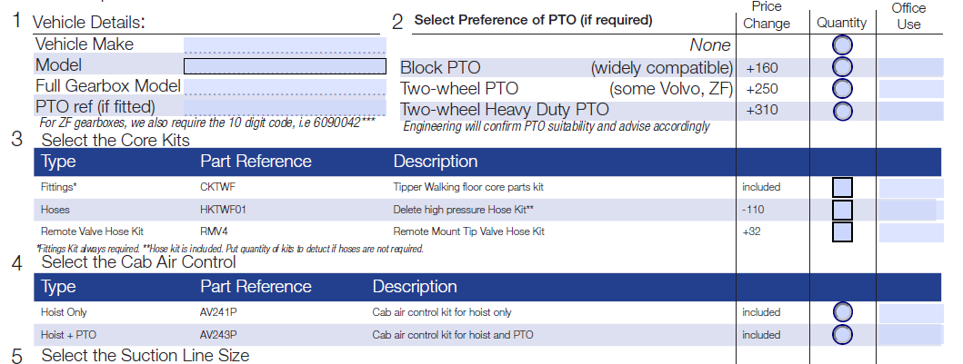The width and height of the screenshot is (963, 364).
Task: Click Office Use field for Hoist + PTO row
Action: coord(910,335)
